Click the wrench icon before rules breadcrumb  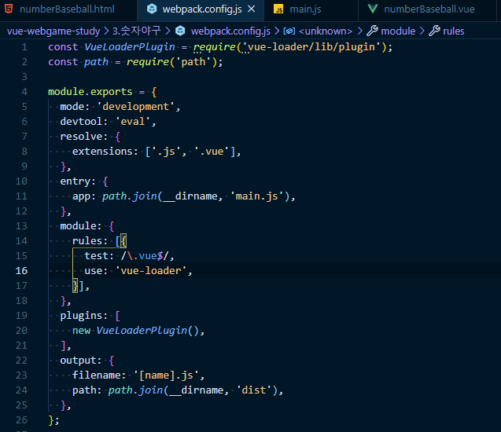click(434, 31)
